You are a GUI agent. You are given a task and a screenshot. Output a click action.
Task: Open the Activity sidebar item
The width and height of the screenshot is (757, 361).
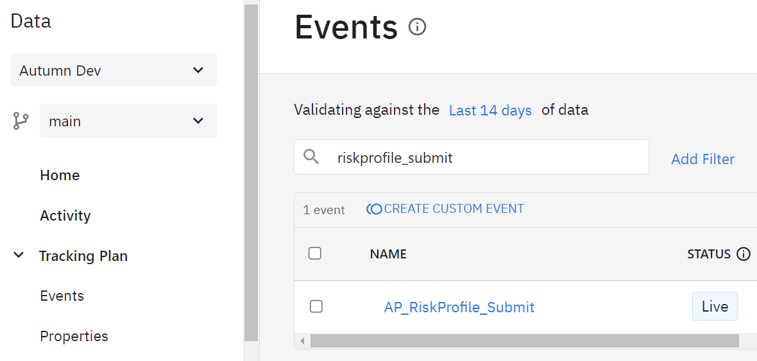coord(65,215)
